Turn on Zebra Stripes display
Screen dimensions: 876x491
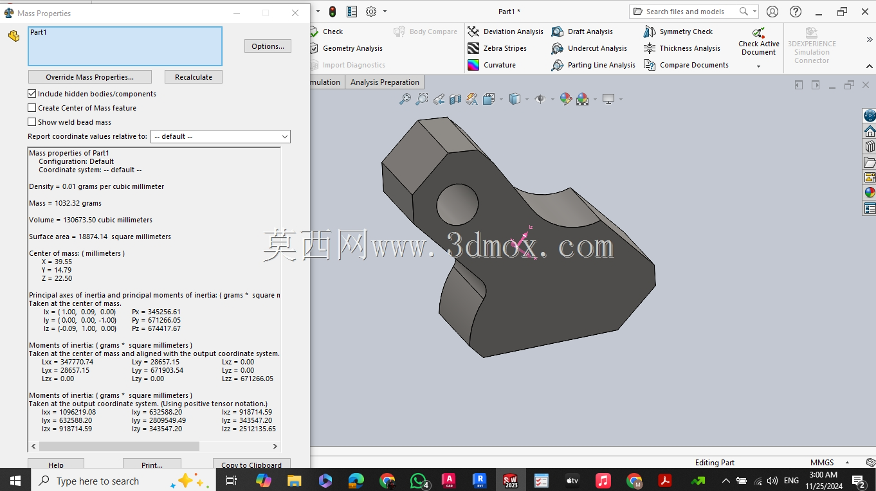497,48
